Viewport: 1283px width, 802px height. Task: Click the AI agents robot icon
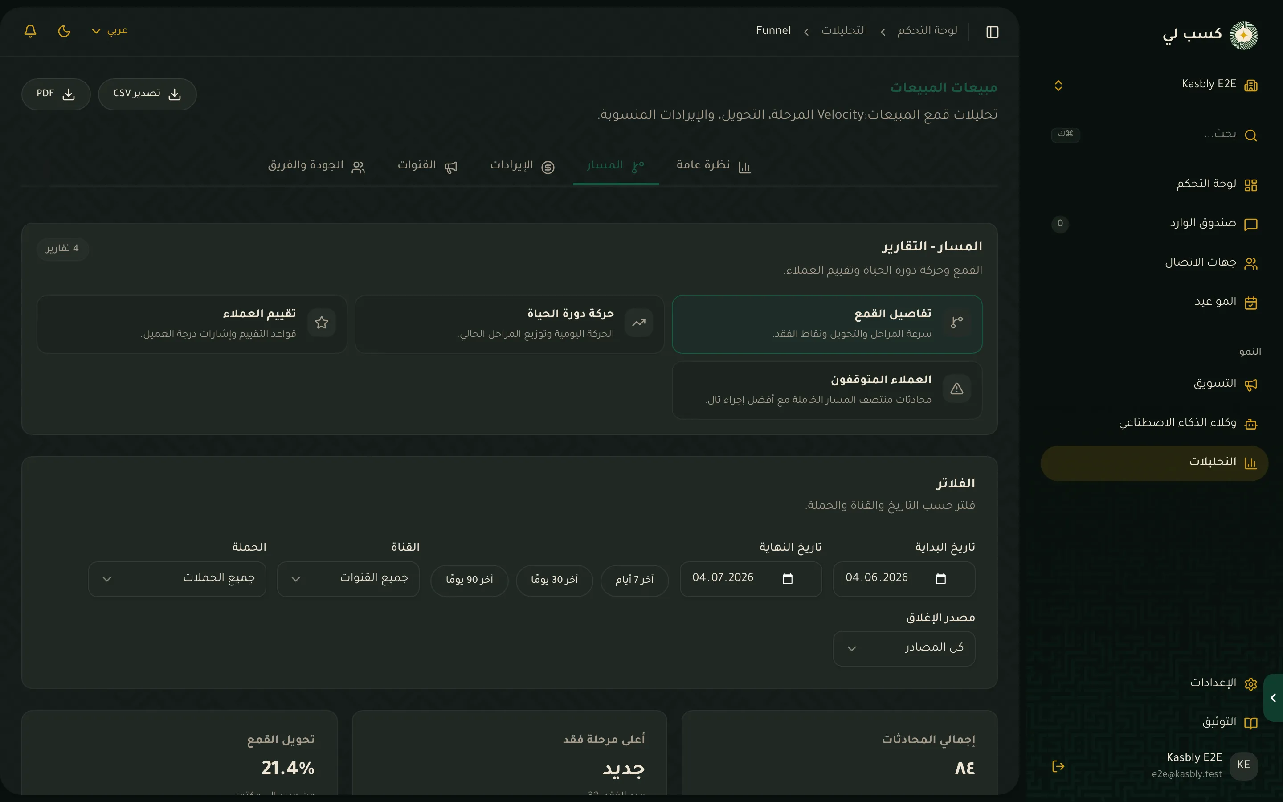coord(1250,424)
